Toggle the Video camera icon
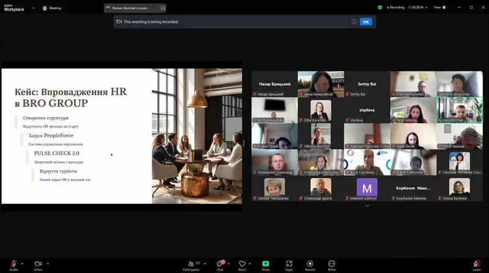489x273 pixels. [x=38, y=265]
